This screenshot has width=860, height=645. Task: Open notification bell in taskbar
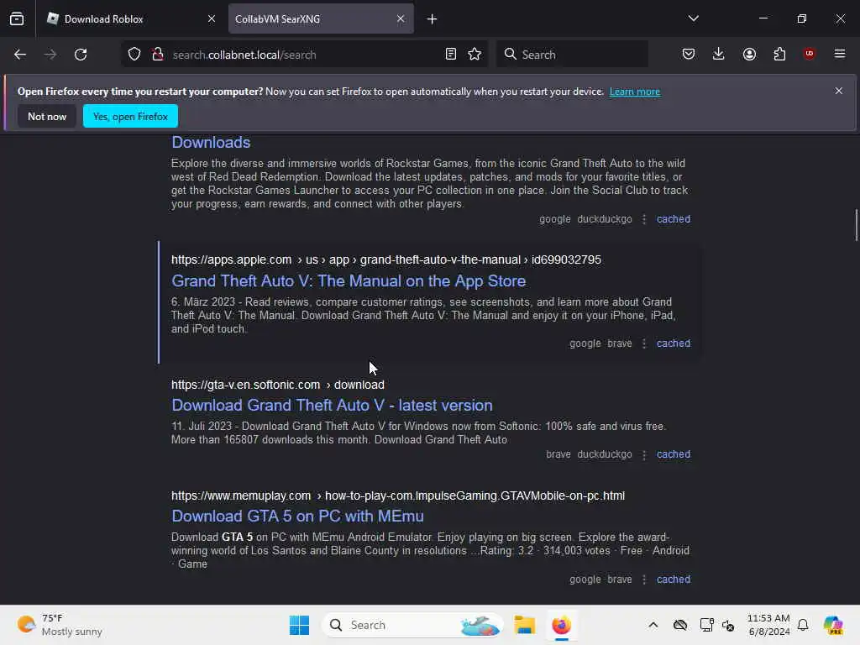pos(803,625)
